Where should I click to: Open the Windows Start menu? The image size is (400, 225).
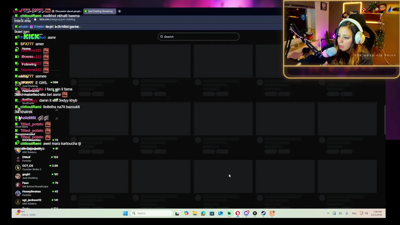tap(125, 213)
